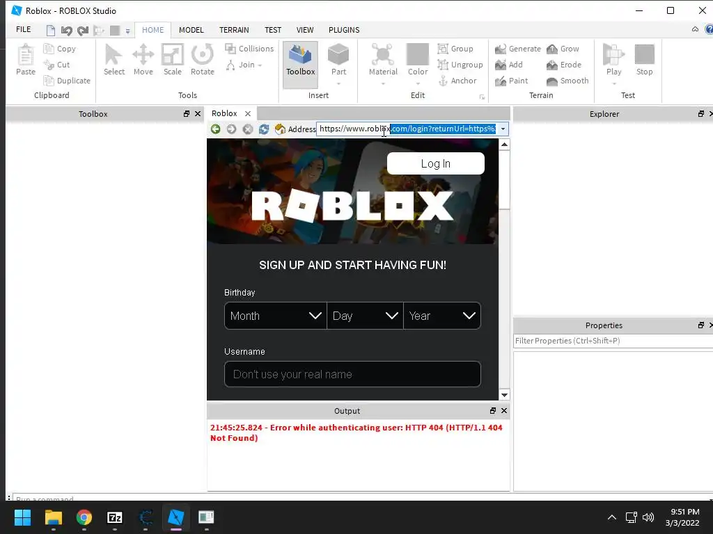This screenshot has height=534, width=713.
Task: Choose the Rotate tool
Action: pyautogui.click(x=203, y=60)
